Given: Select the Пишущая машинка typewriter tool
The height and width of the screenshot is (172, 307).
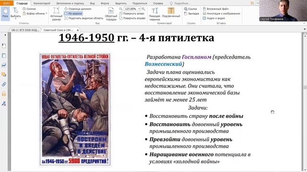Looking at the screenshot, I should click(154, 14).
